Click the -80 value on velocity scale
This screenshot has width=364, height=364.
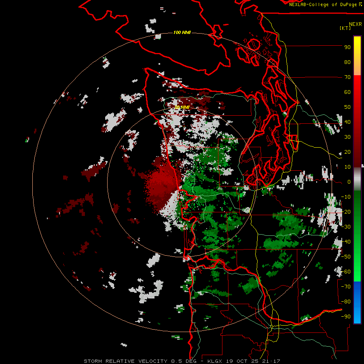(x=346, y=302)
